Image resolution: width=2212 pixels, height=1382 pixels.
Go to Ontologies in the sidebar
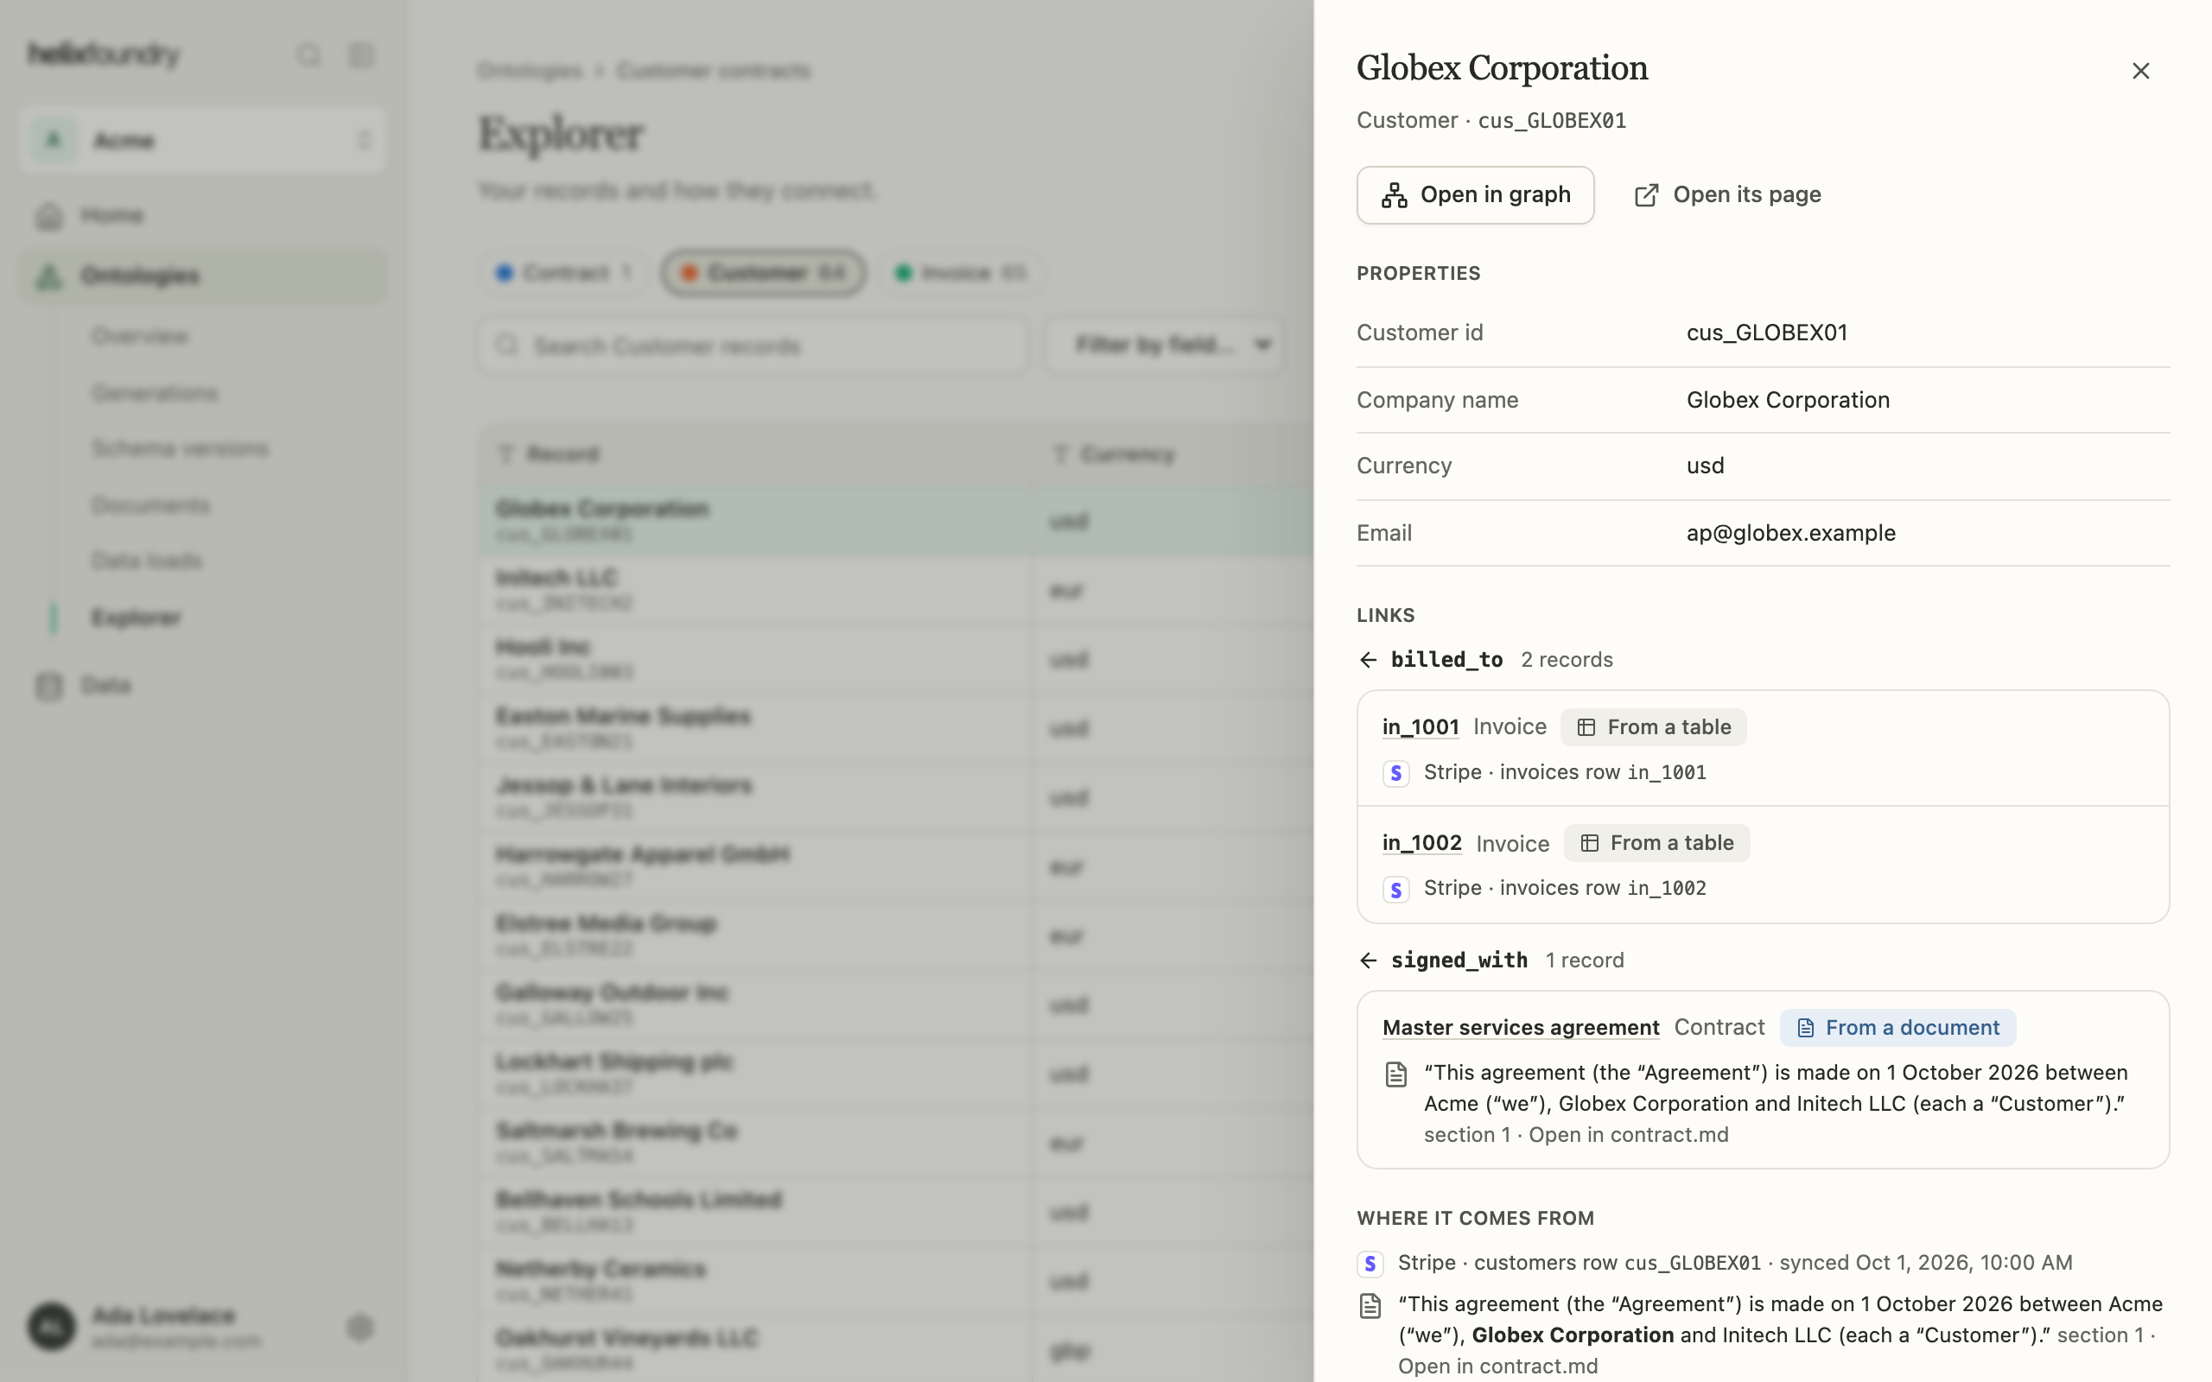click(203, 276)
